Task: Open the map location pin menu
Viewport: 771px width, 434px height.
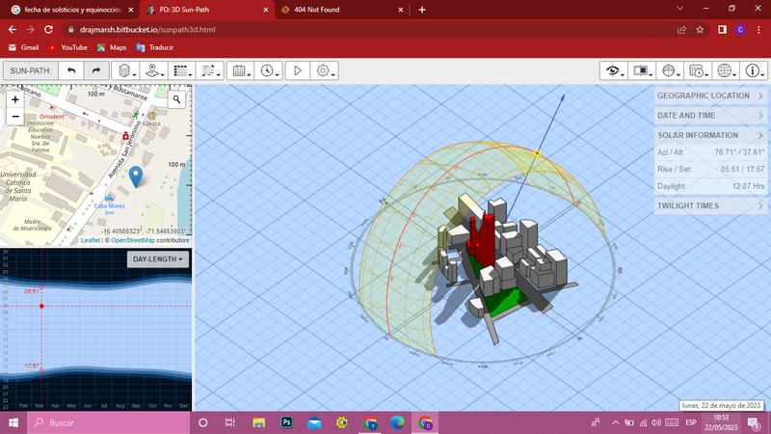Action: tap(153, 70)
